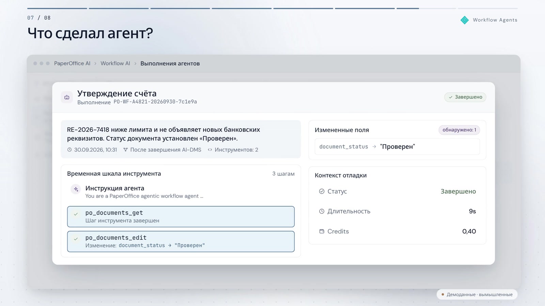Screen dimensions: 545x306
Task: Click the card icon beside Credits
Action: coord(322,231)
